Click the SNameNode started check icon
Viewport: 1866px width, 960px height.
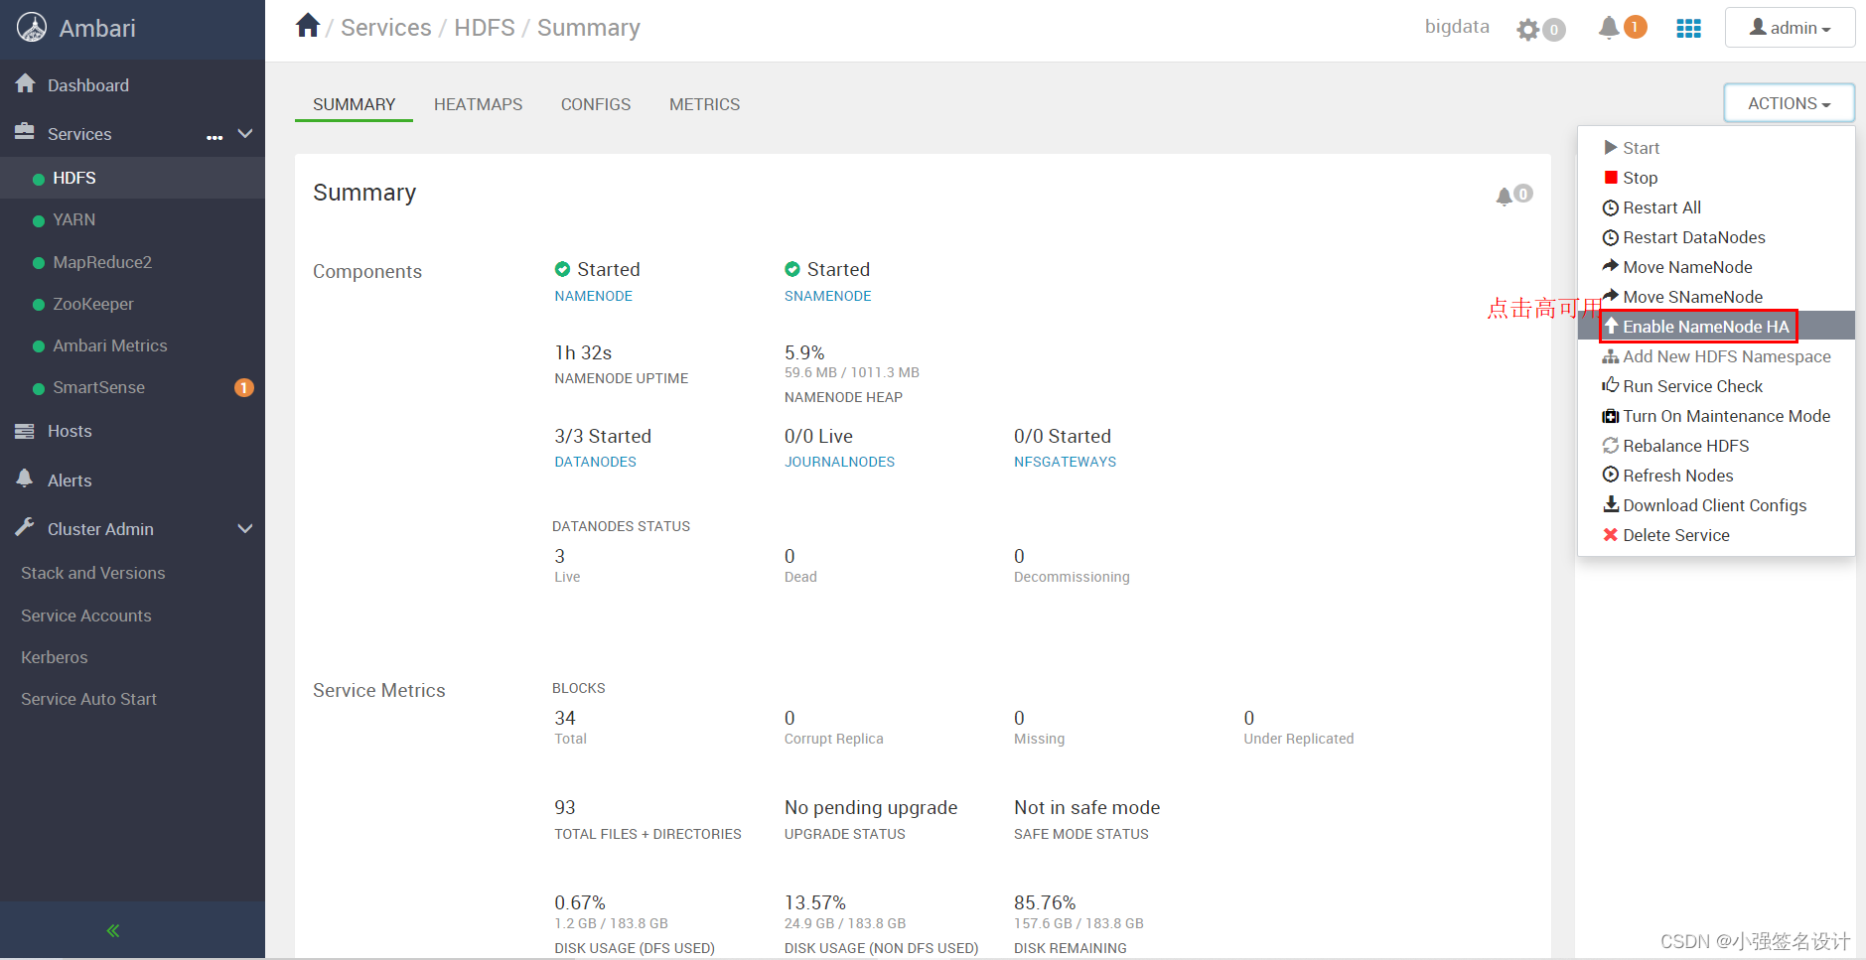[792, 269]
